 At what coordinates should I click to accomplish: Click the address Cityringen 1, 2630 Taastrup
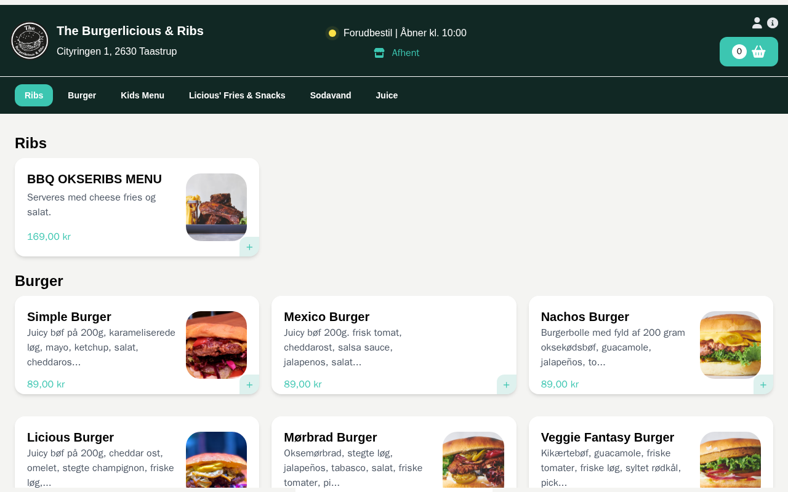point(116,52)
